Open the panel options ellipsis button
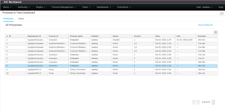The image size is (225, 111). click(x=222, y=13)
